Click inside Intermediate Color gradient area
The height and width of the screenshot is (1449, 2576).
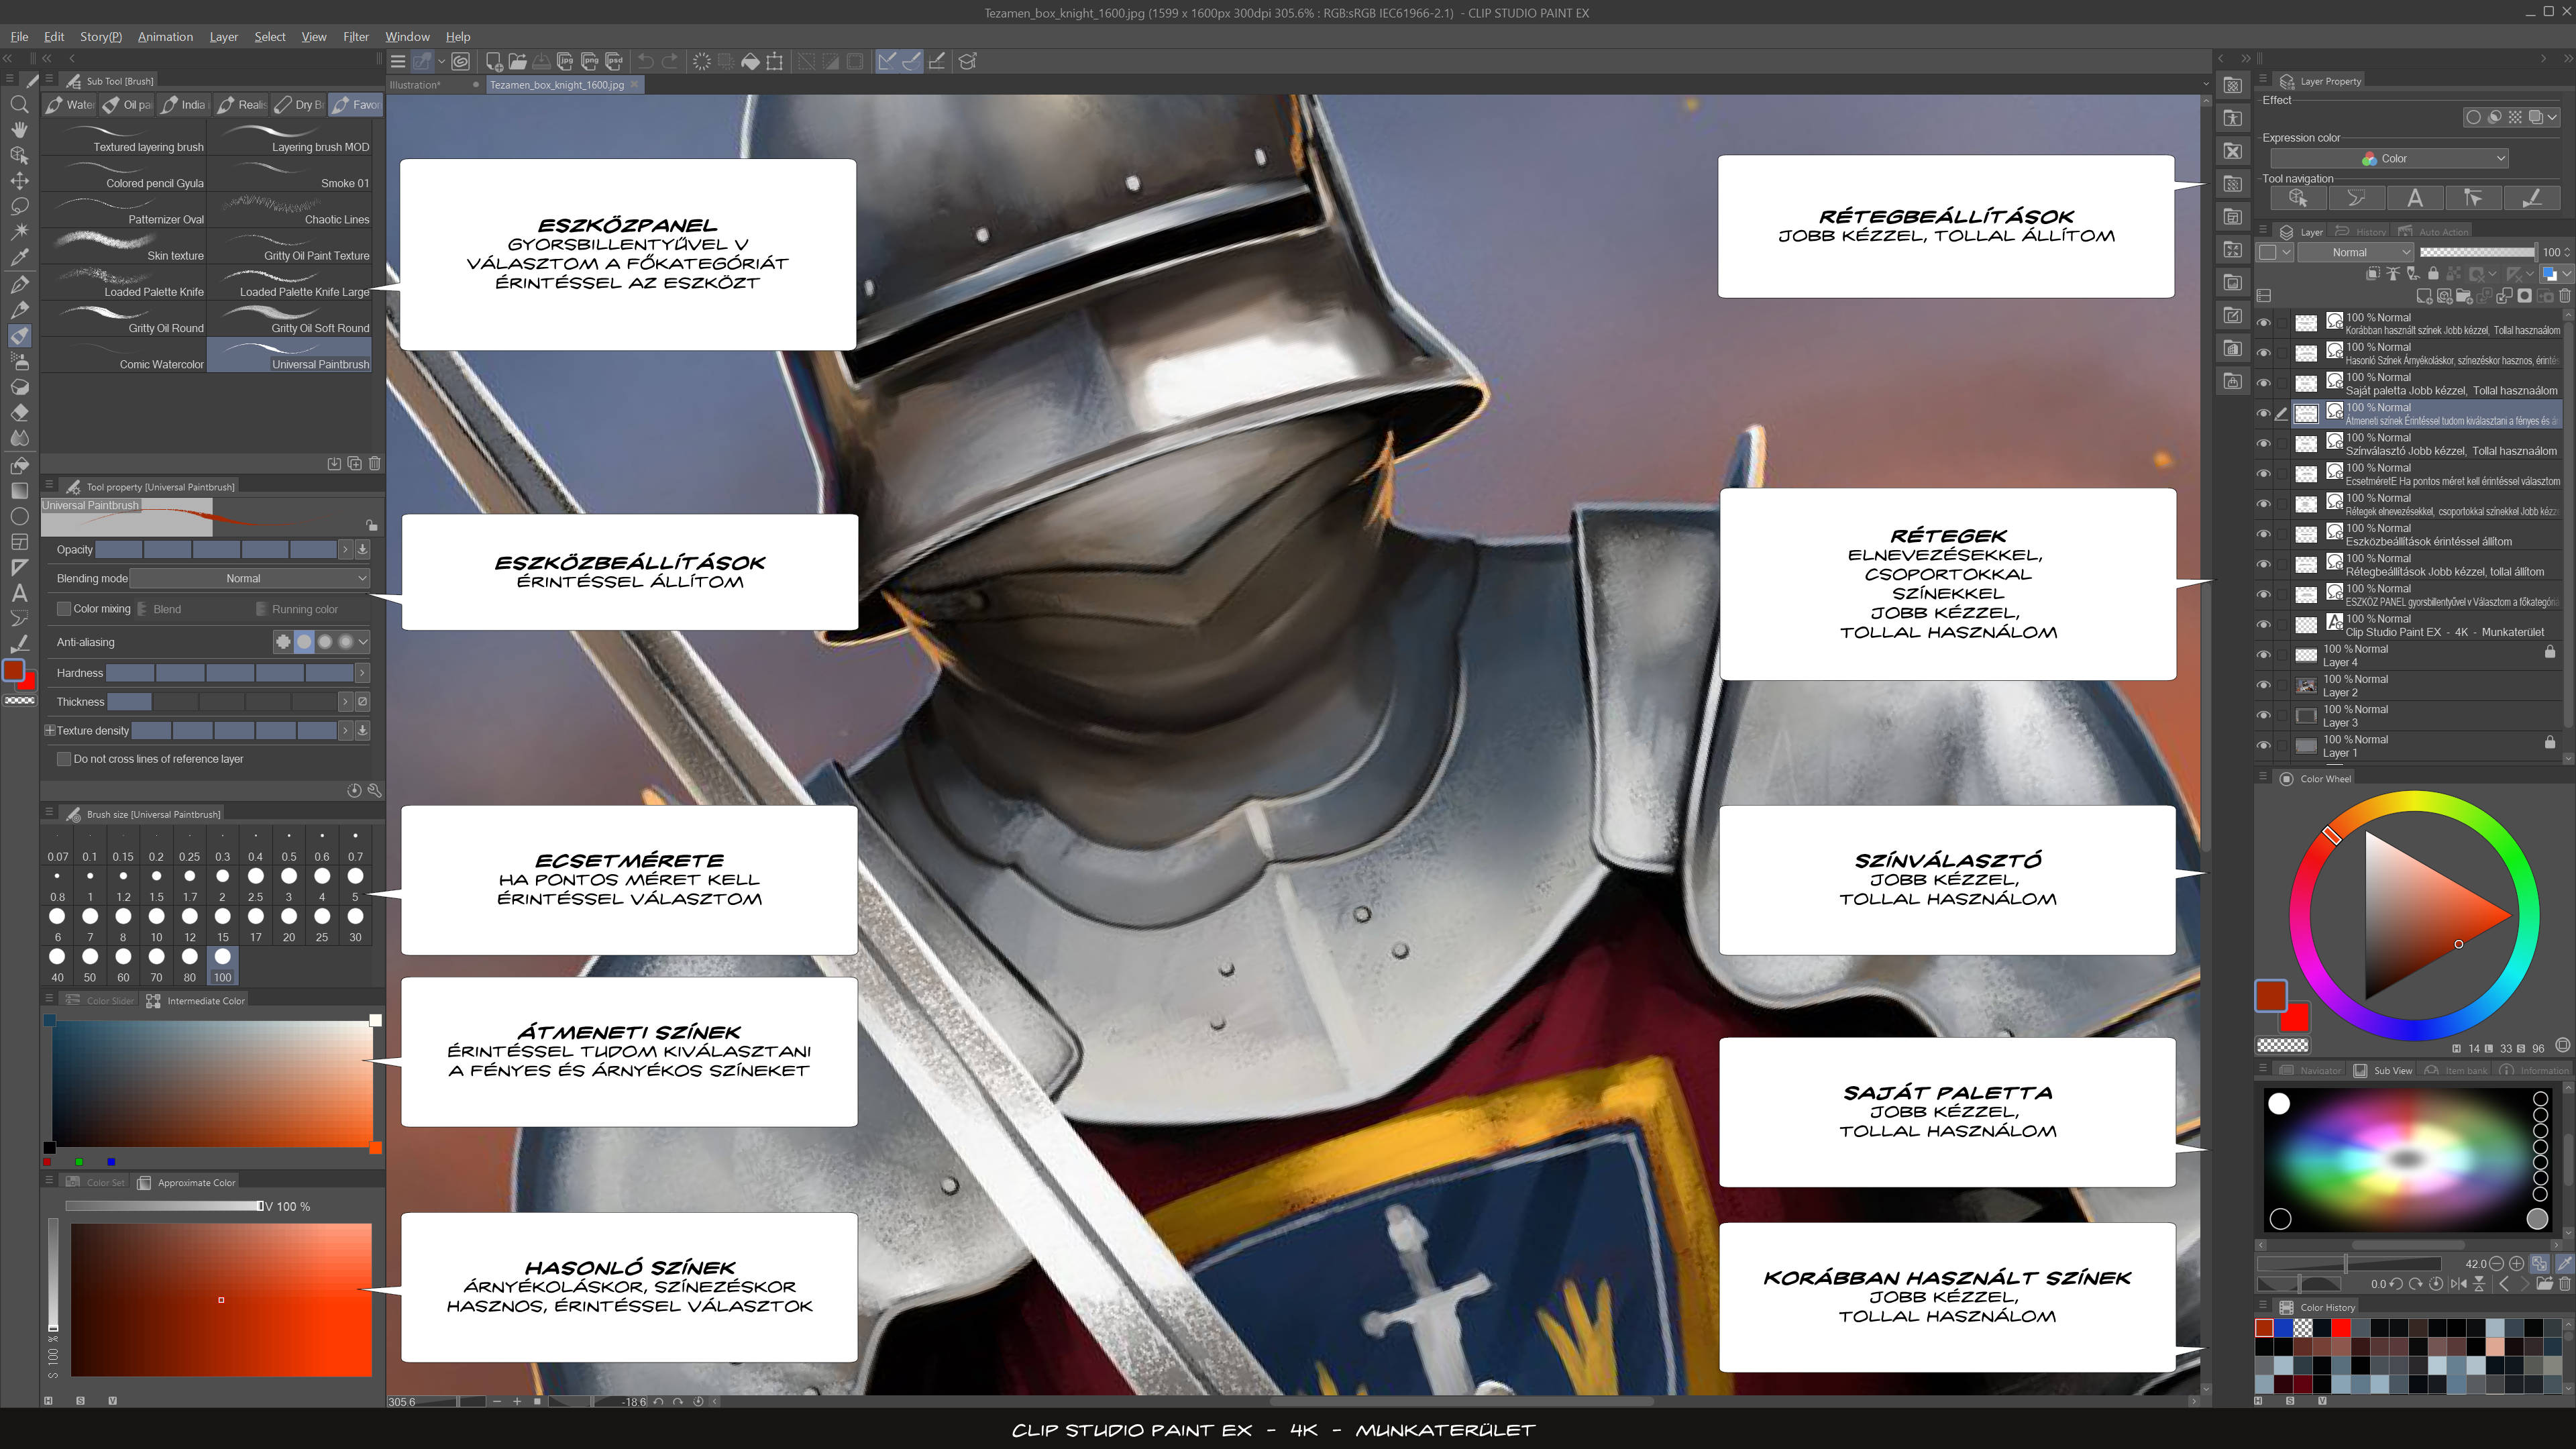coord(212,1084)
